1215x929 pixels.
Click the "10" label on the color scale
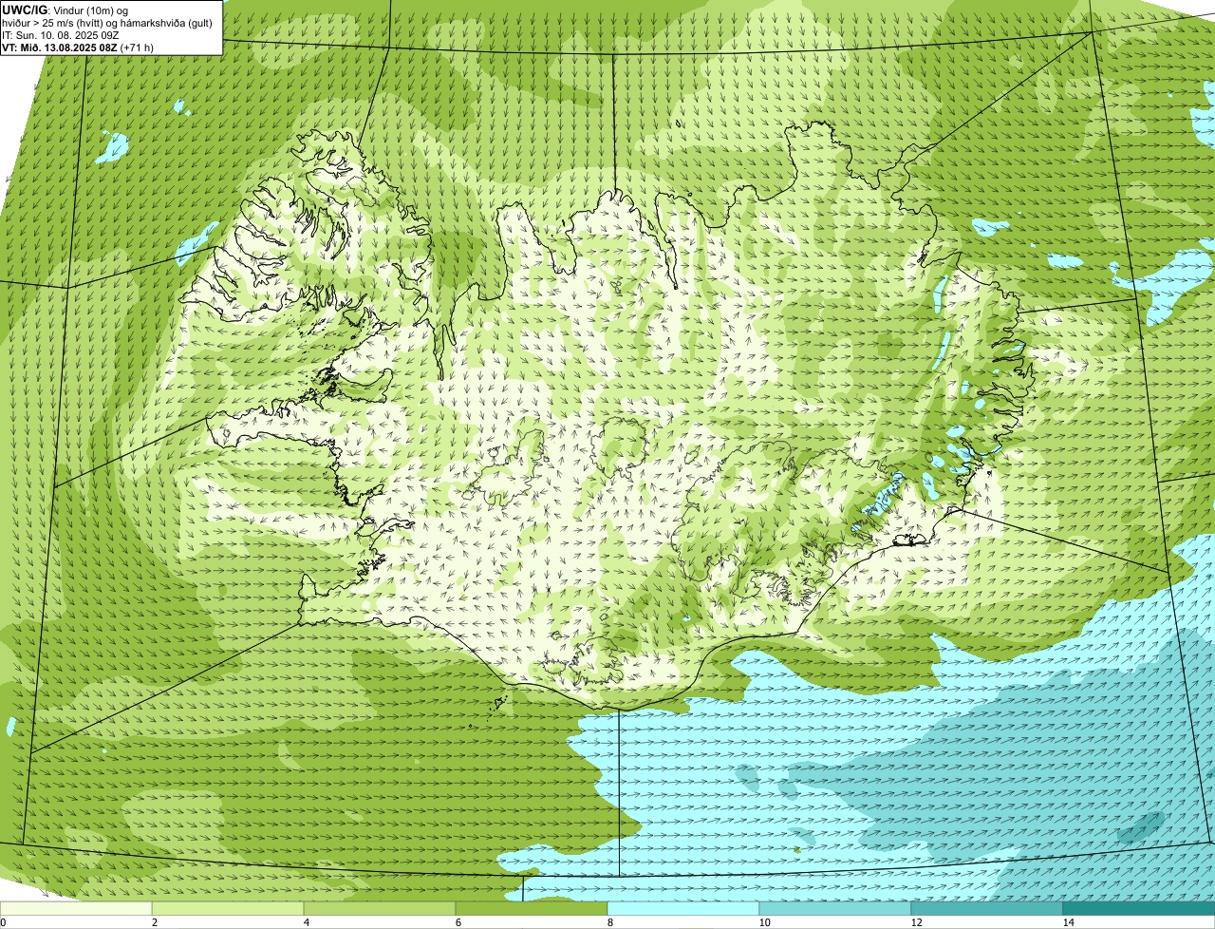[764, 922]
